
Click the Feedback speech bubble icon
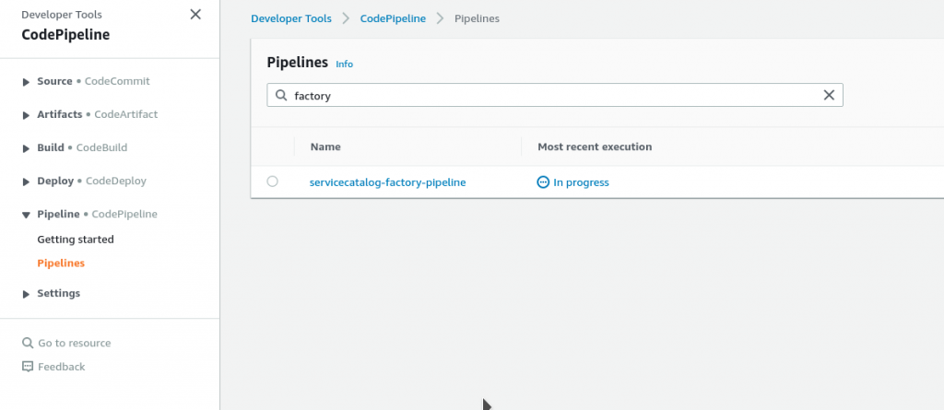(x=27, y=367)
